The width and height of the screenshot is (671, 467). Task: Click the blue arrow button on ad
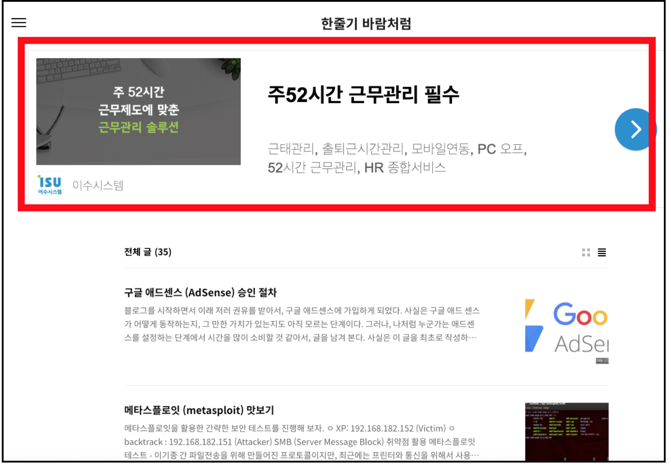(635, 129)
